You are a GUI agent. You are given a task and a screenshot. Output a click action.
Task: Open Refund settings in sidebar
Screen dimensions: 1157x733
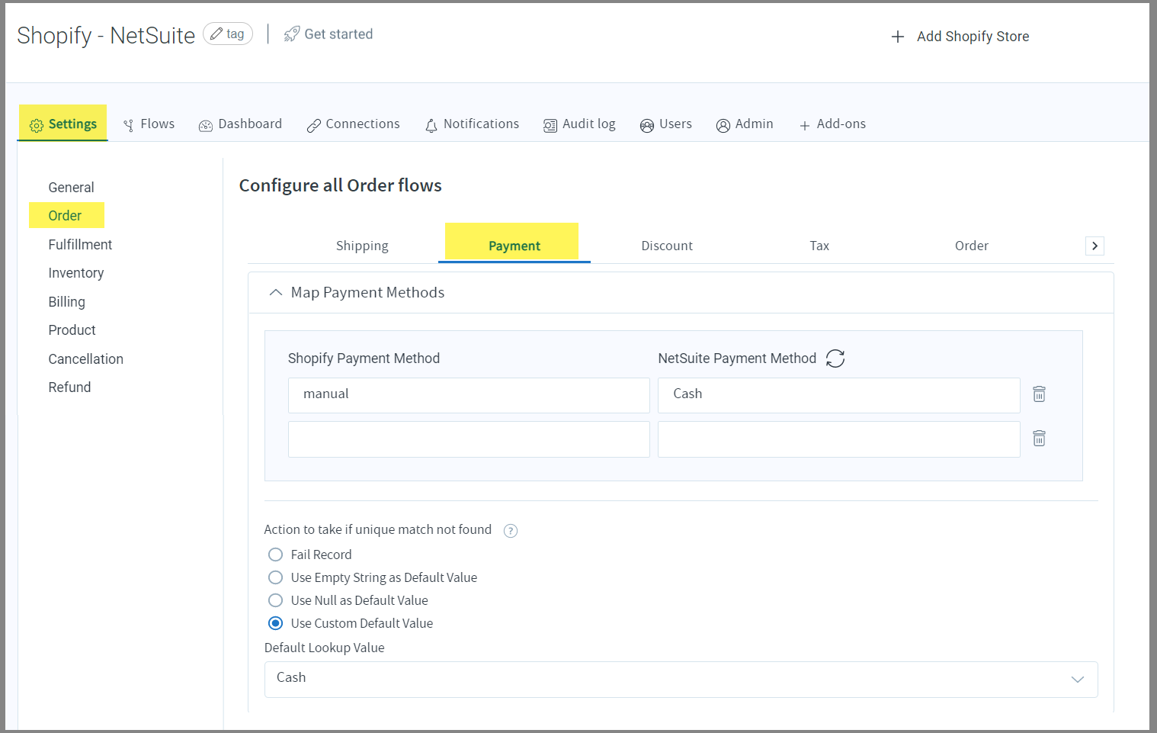tap(69, 387)
